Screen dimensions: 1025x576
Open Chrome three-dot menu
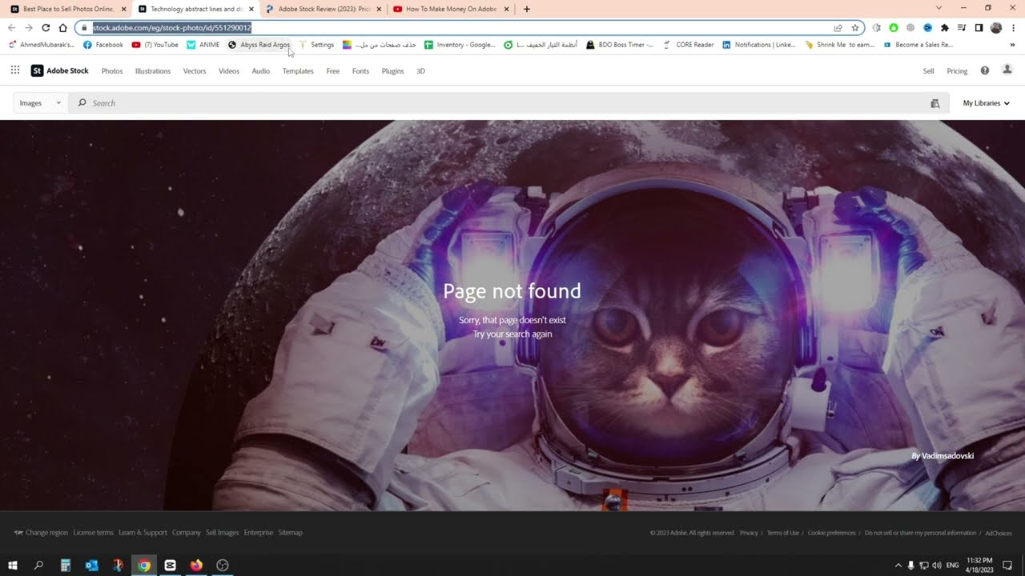pyautogui.click(x=1013, y=27)
